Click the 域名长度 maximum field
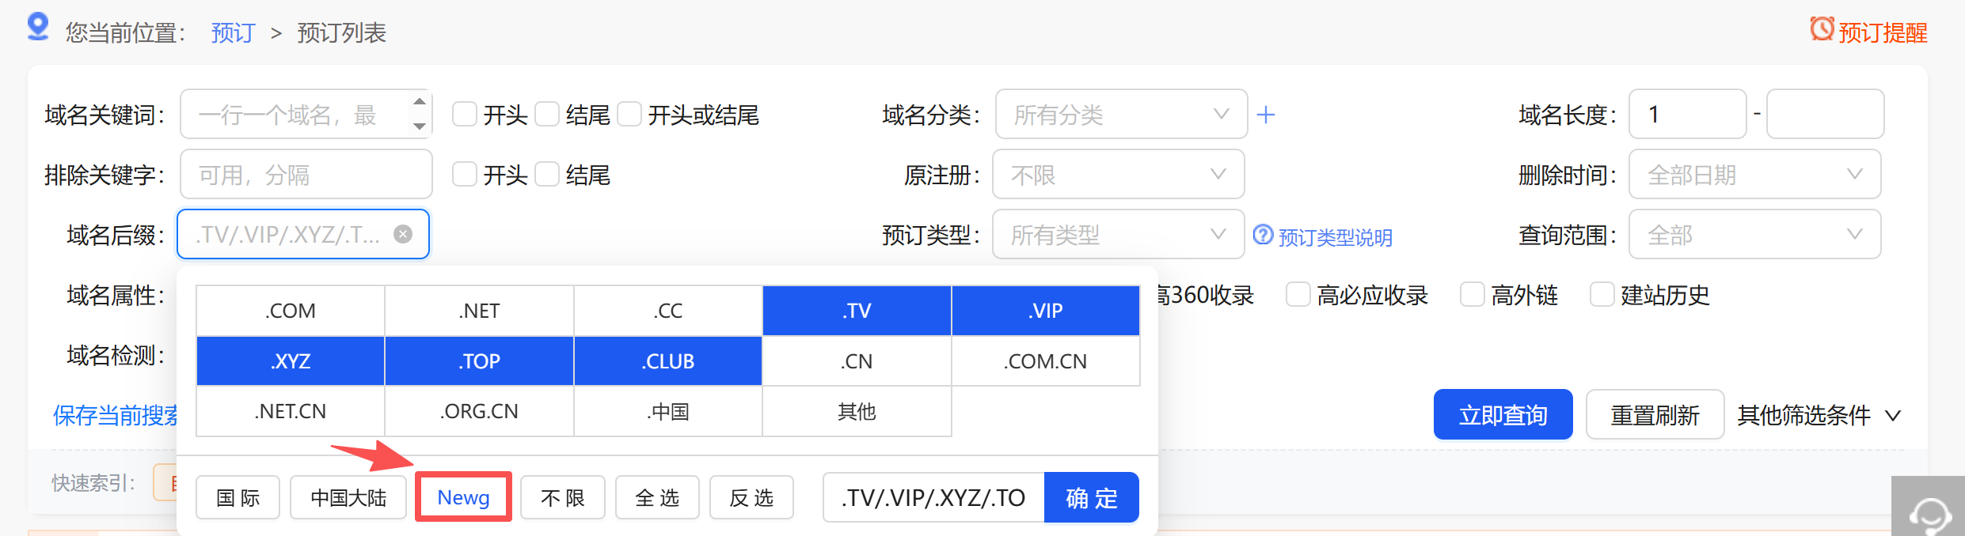Image resolution: width=1965 pixels, height=536 pixels. coord(1825,115)
